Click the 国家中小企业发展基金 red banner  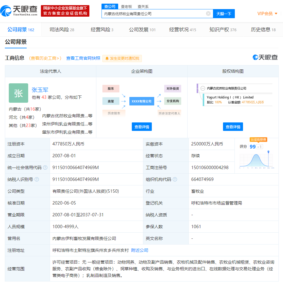(x=65, y=11)
